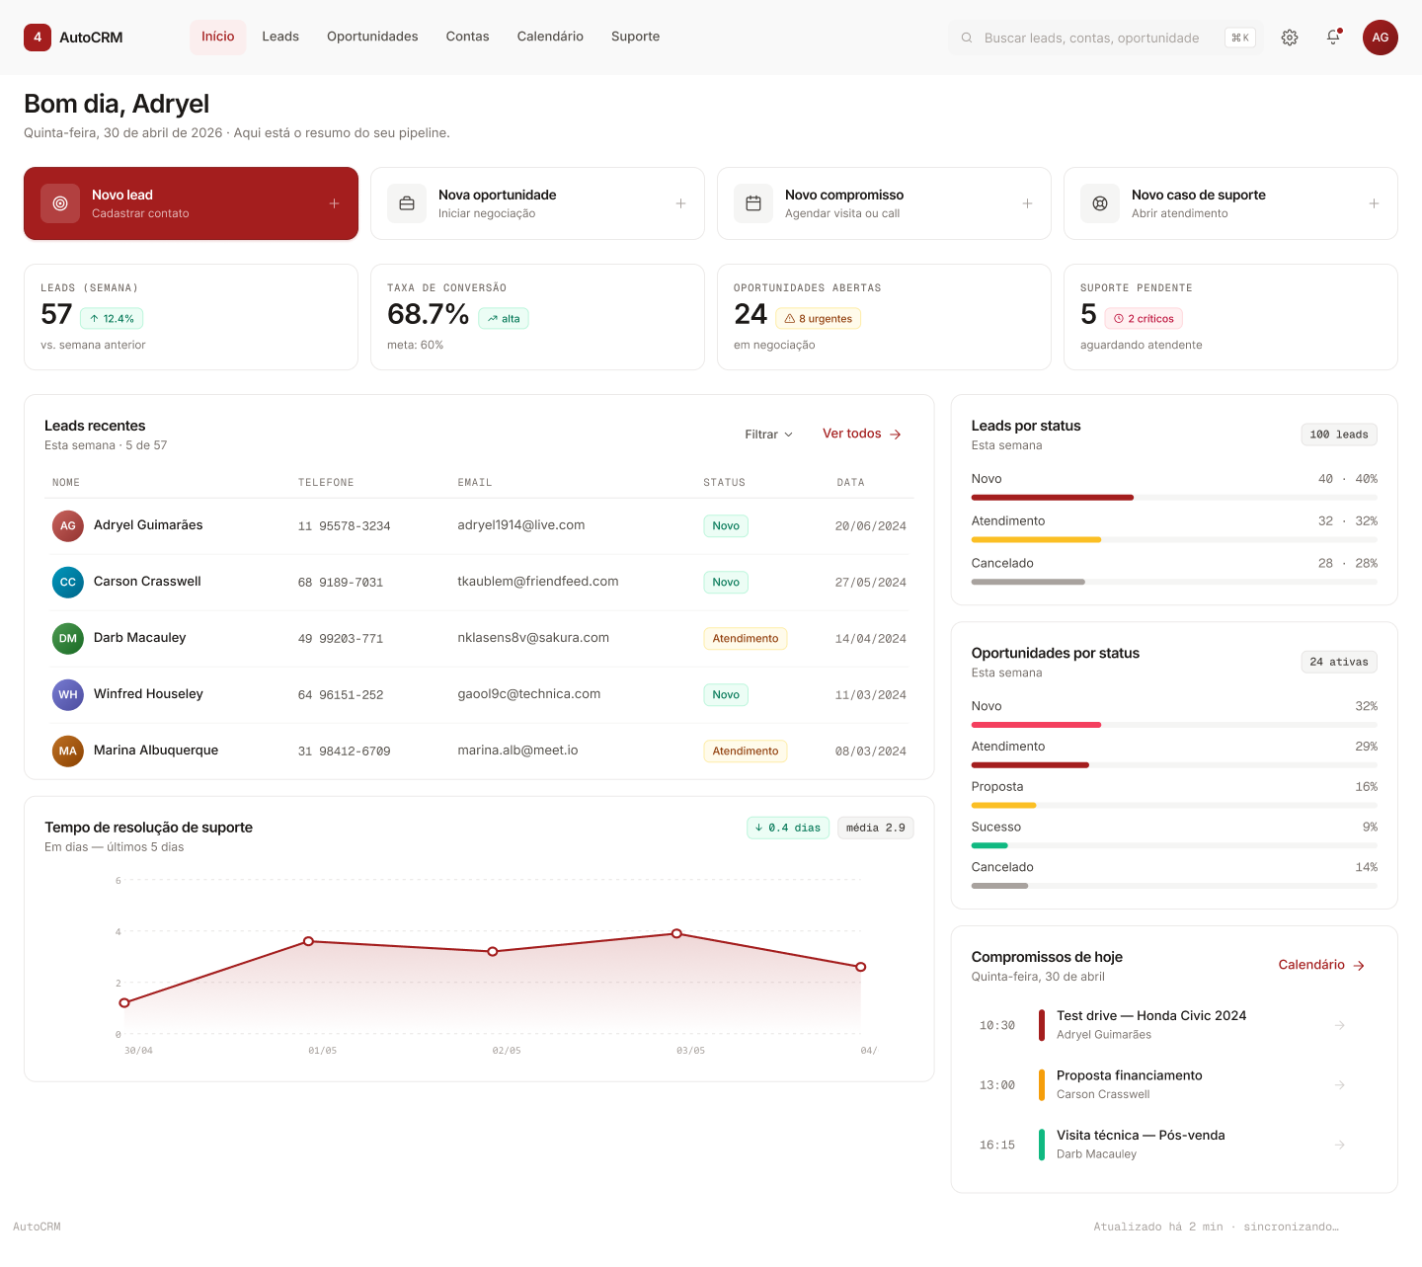Click DM avatar for Darb Macauley
Image resolution: width=1422 pixels, height=1267 pixels.
coord(68,639)
